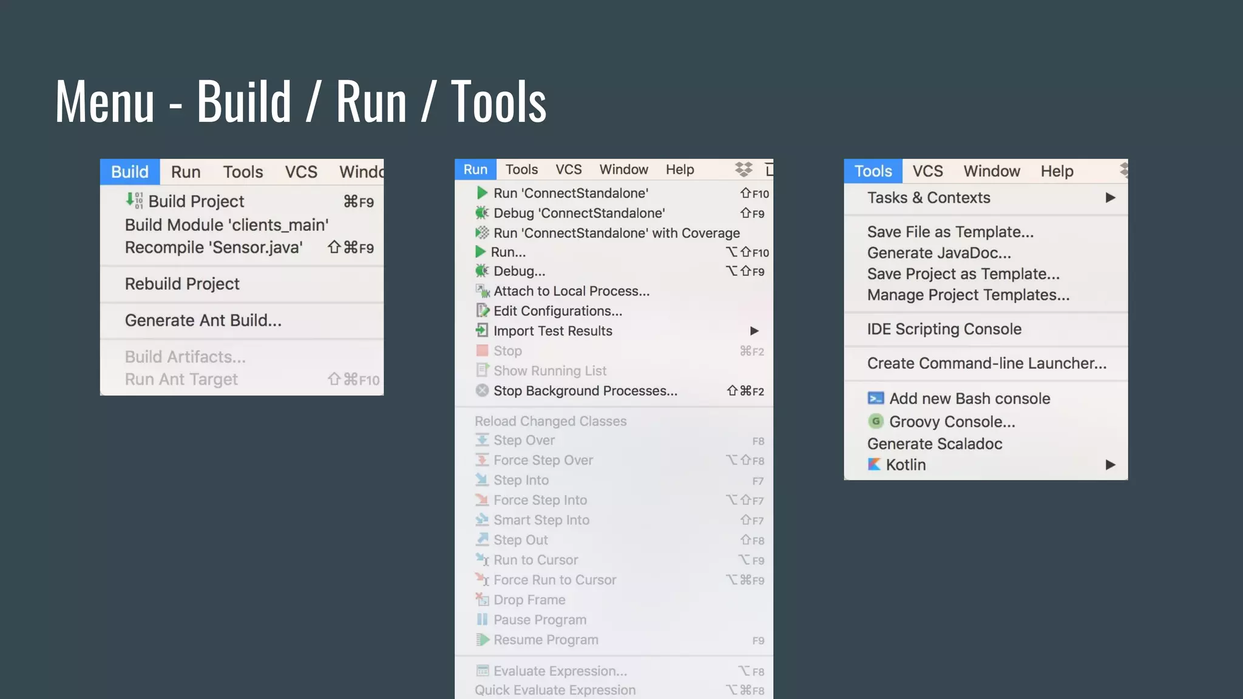
Task: Click the Attach to Local Process icon
Action: [x=483, y=291]
